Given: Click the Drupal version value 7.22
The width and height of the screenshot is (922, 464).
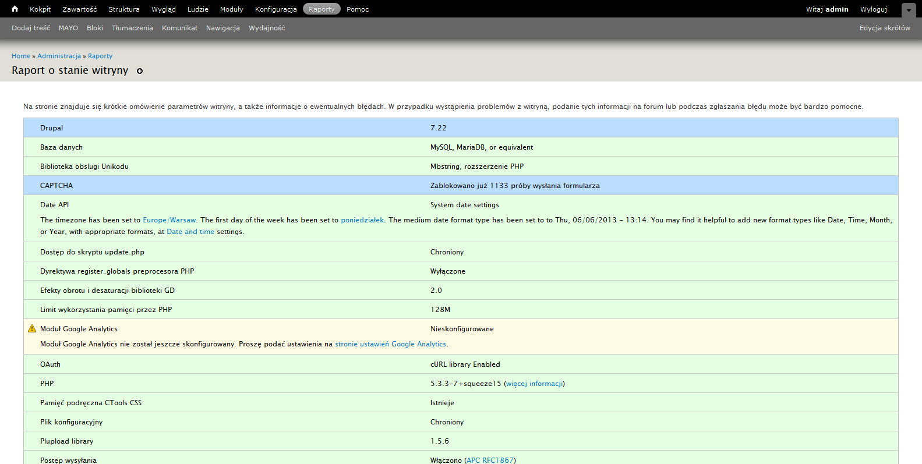Looking at the screenshot, I should (439, 128).
